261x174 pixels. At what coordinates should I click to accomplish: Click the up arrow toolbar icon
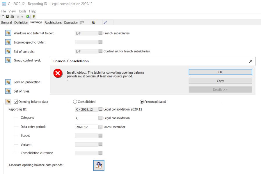pos(18,17)
